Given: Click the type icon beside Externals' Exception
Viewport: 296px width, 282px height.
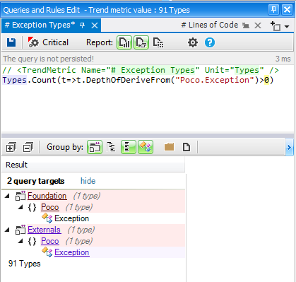Looking at the screenshot, I should point(47,252).
